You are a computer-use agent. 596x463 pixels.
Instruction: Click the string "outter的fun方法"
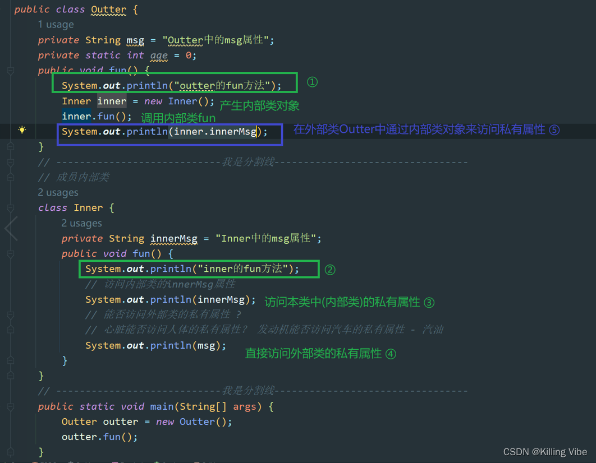point(222,86)
